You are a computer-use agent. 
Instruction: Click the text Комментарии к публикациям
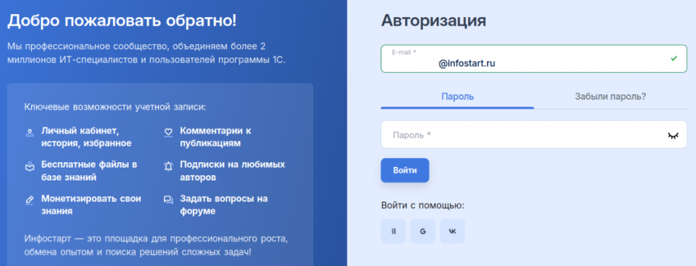point(215,137)
